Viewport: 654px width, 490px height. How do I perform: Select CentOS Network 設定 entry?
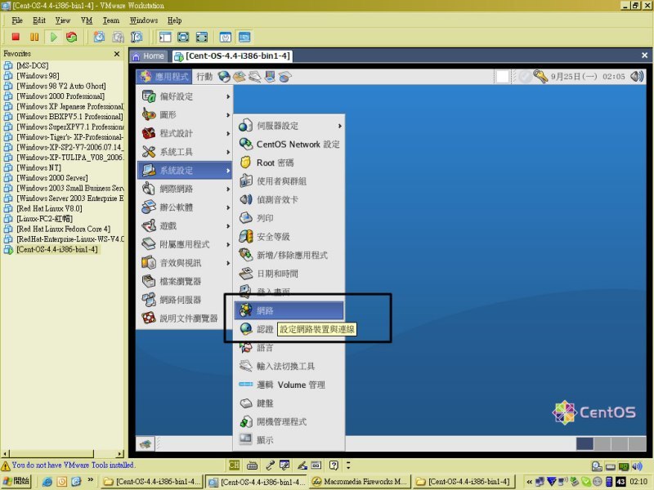[x=289, y=145]
